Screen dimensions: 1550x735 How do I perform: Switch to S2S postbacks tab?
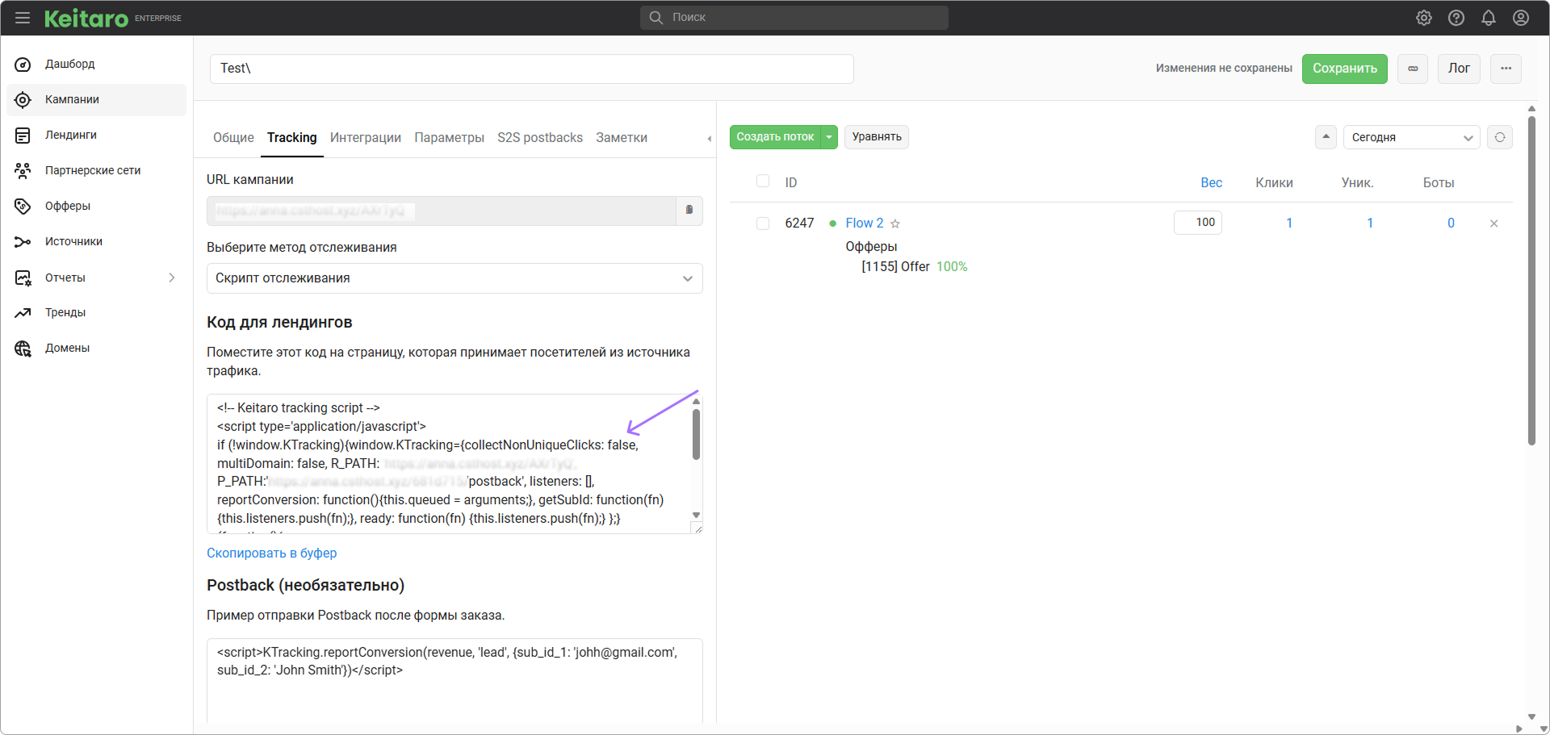coord(539,137)
